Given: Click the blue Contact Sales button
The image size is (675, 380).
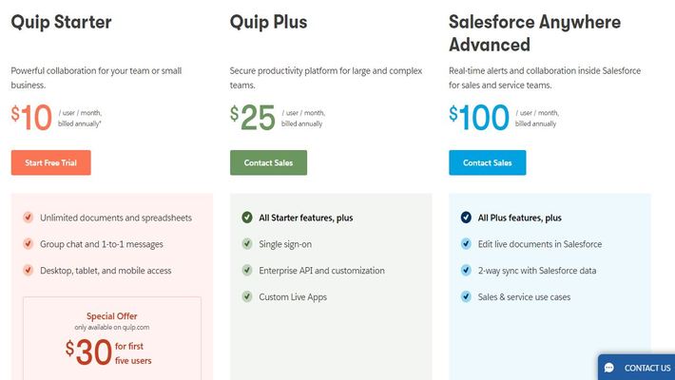Looking at the screenshot, I should click(x=488, y=162).
